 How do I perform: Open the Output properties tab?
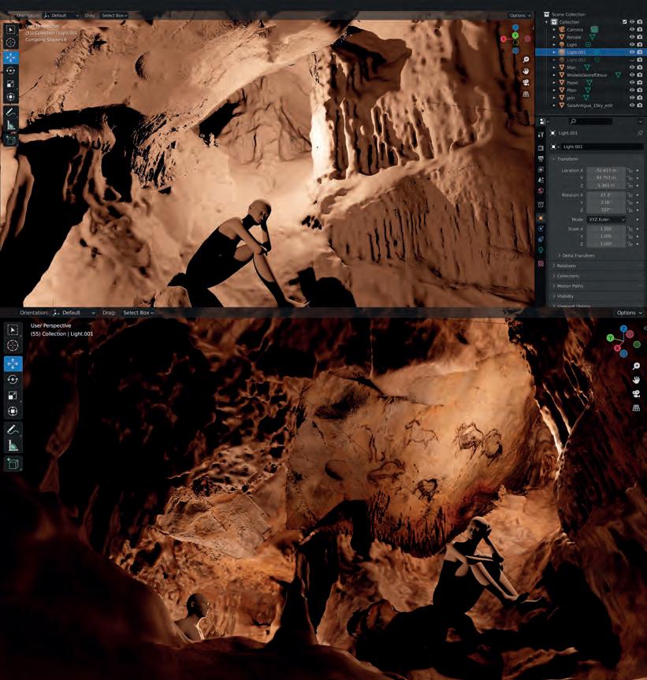coord(541,158)
